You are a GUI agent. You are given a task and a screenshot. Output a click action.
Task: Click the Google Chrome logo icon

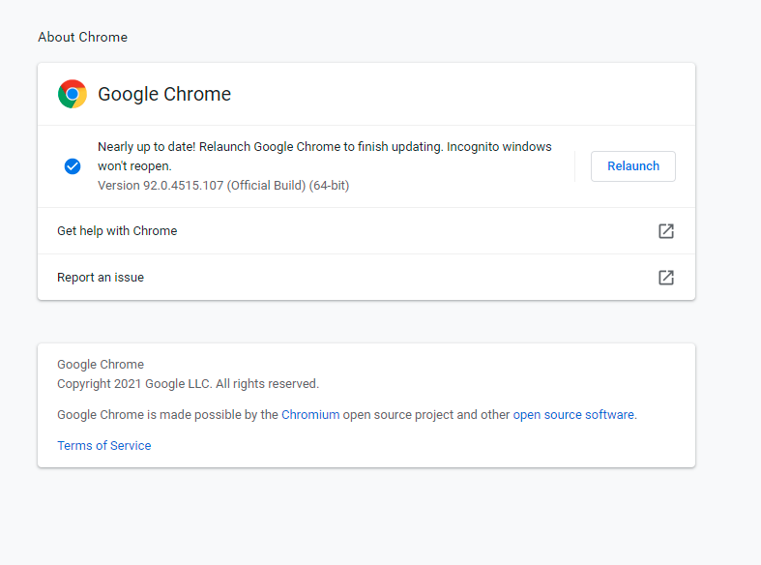click(x=73, y=94)
